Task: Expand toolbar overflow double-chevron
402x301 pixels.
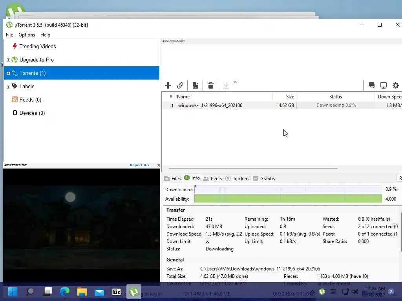Action: [x=235, y=82]
